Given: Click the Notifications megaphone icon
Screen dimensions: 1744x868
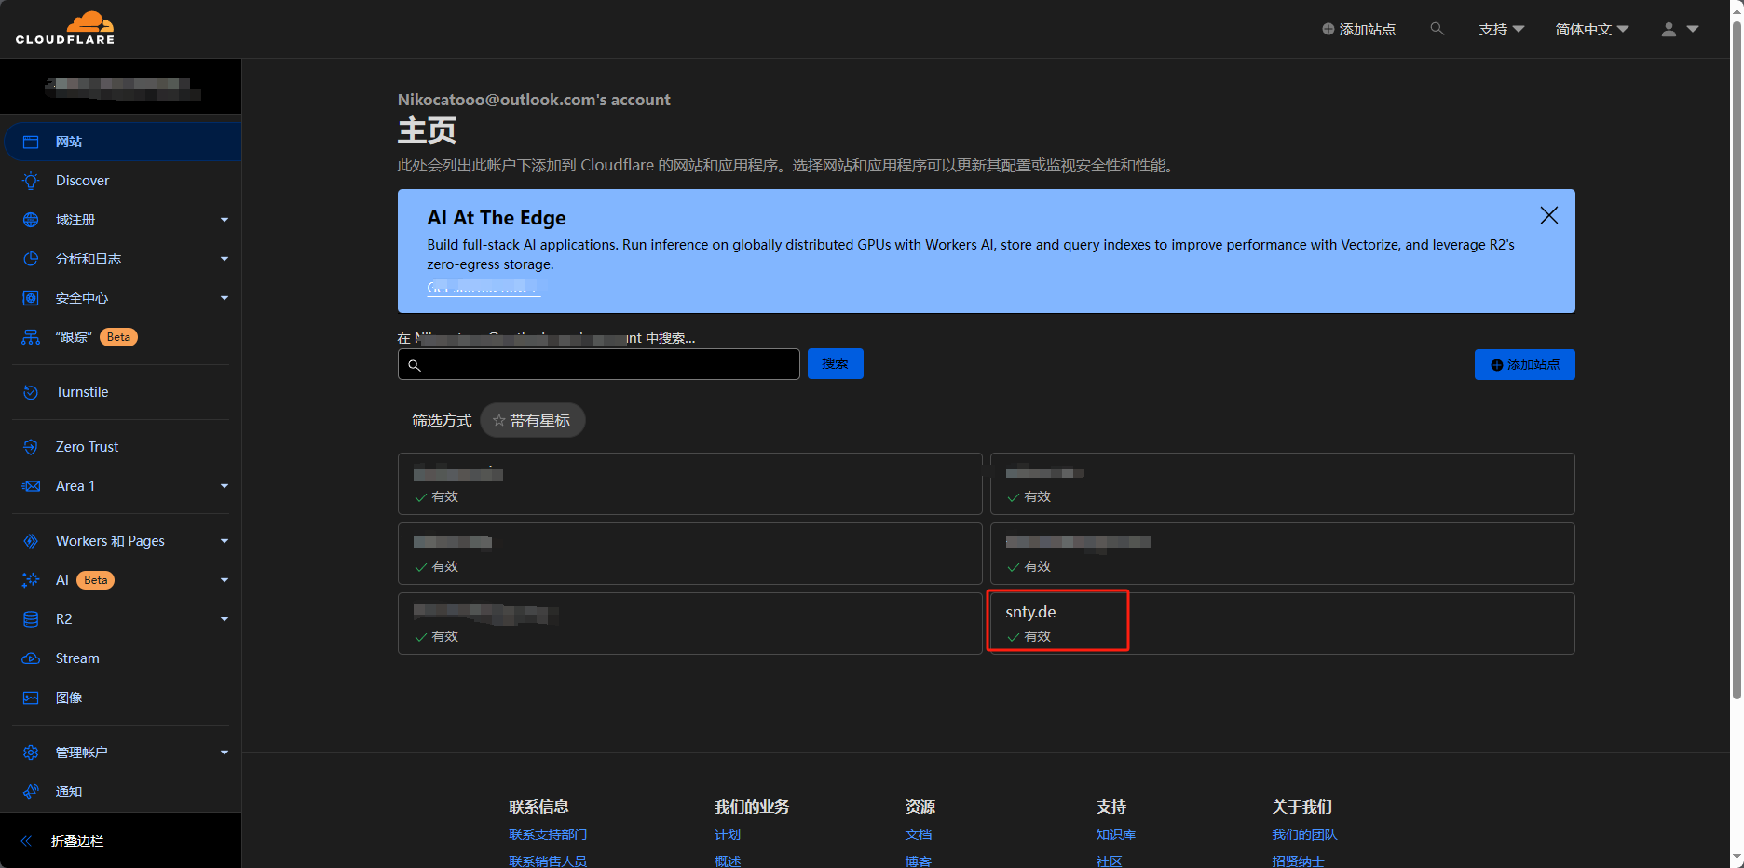Looking at the screenshot, I should 31,792.
